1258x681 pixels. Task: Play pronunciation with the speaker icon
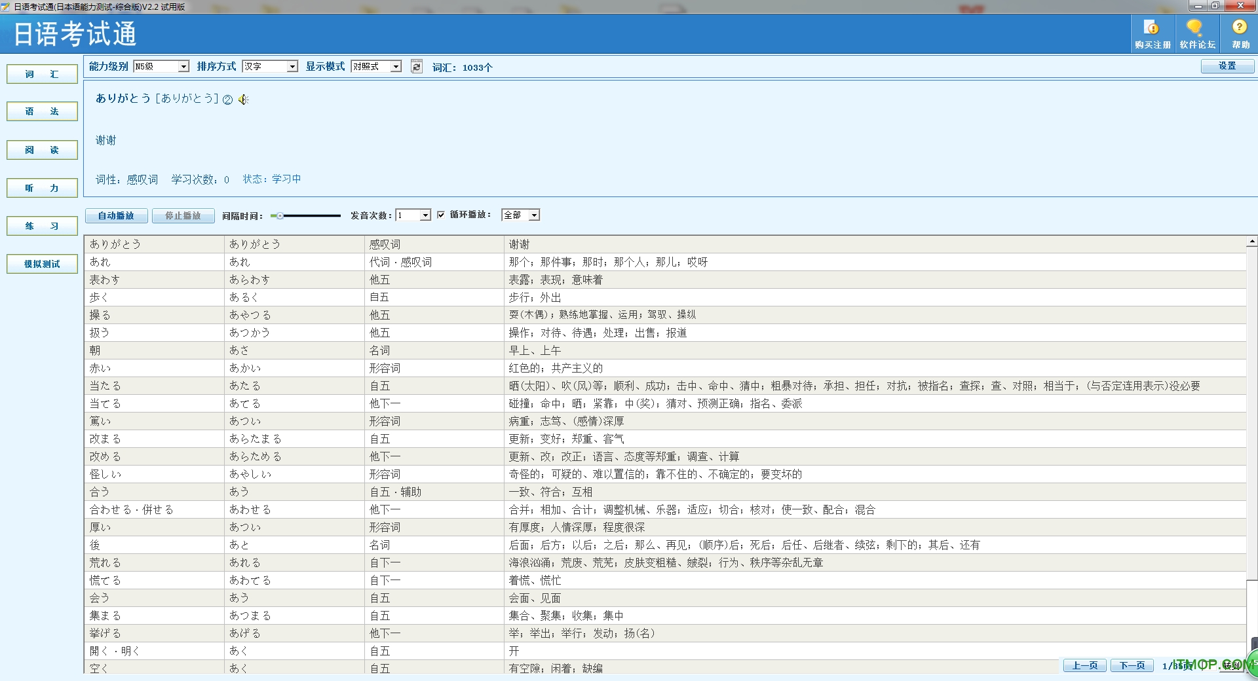point(244,100)
